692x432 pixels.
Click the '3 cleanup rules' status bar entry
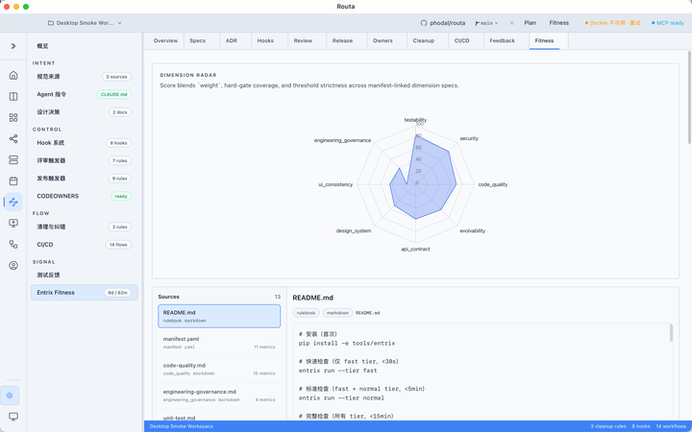[x=608, y=426]
